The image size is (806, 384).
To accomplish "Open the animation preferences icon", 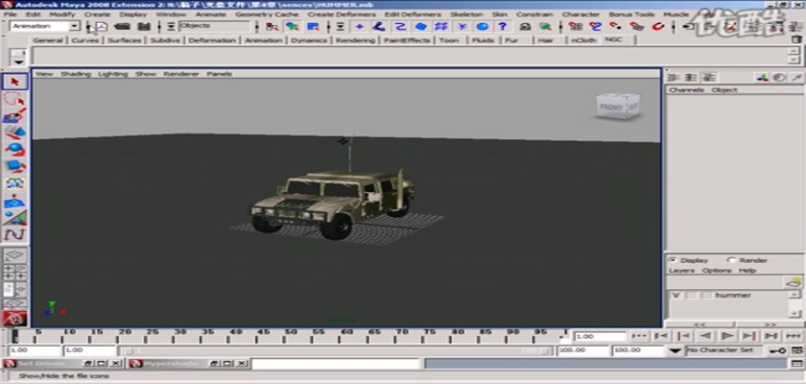I will (x=796, y=350).
